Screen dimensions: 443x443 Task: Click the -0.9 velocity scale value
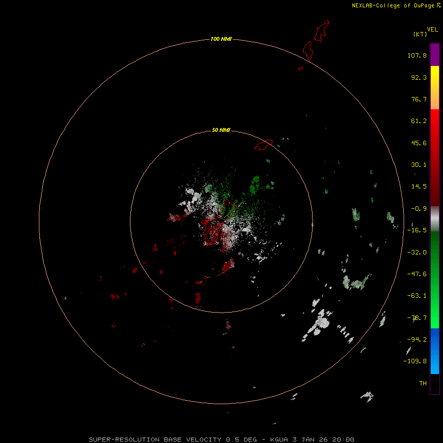(419, 209)
